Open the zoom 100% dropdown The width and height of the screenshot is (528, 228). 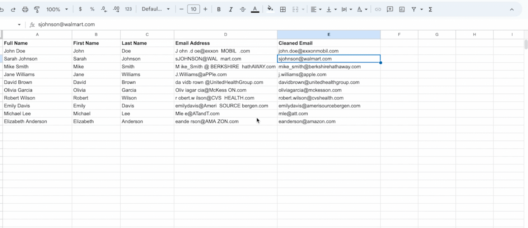click(x=57, y=9)
